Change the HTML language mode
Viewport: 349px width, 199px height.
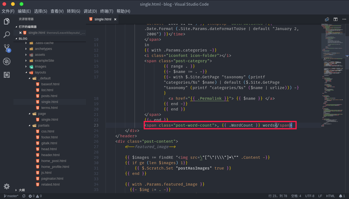330,196
